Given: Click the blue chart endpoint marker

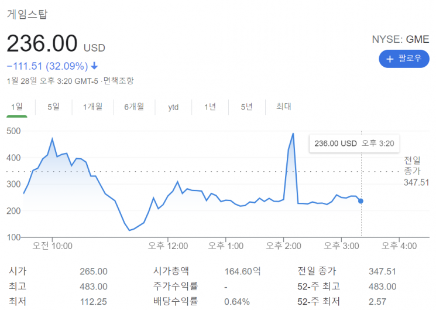Looking at the screenshot, I should 361,201.
